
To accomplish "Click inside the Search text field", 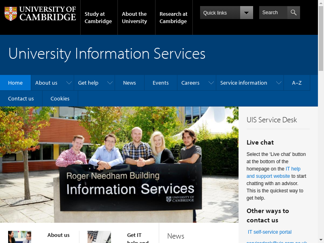I will click(x=273, y=13).
